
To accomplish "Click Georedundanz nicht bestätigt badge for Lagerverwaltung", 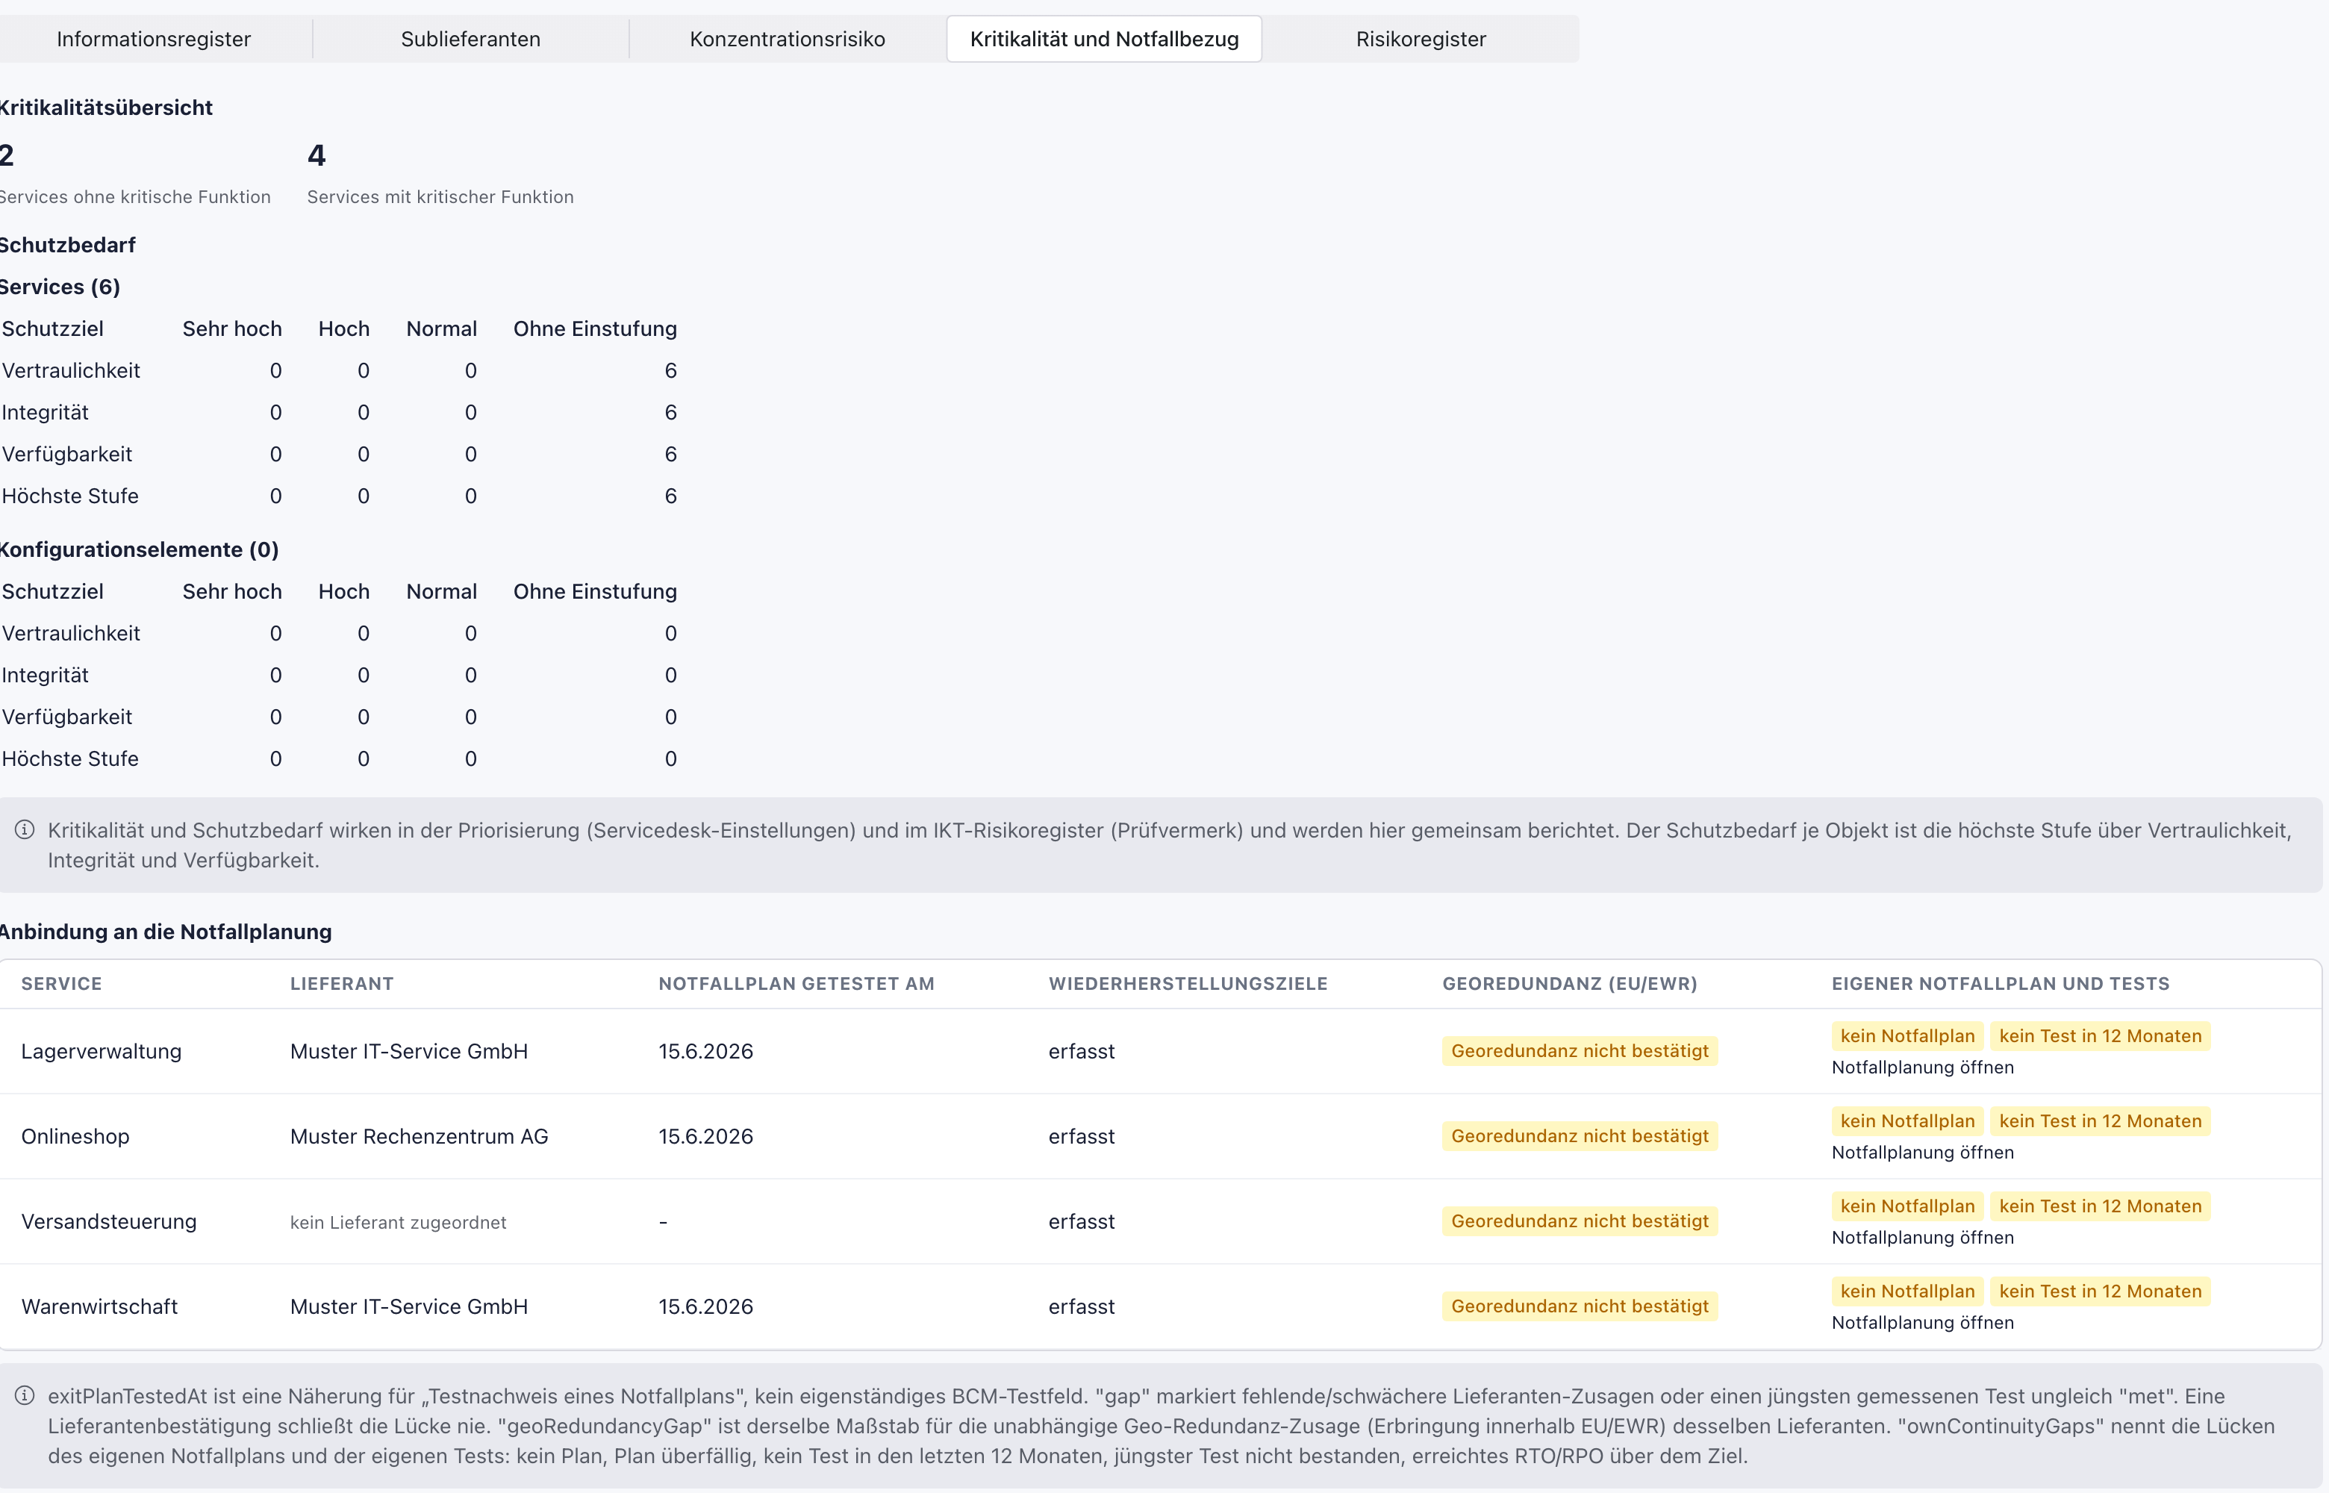I will click(x=1580, y=1051).
